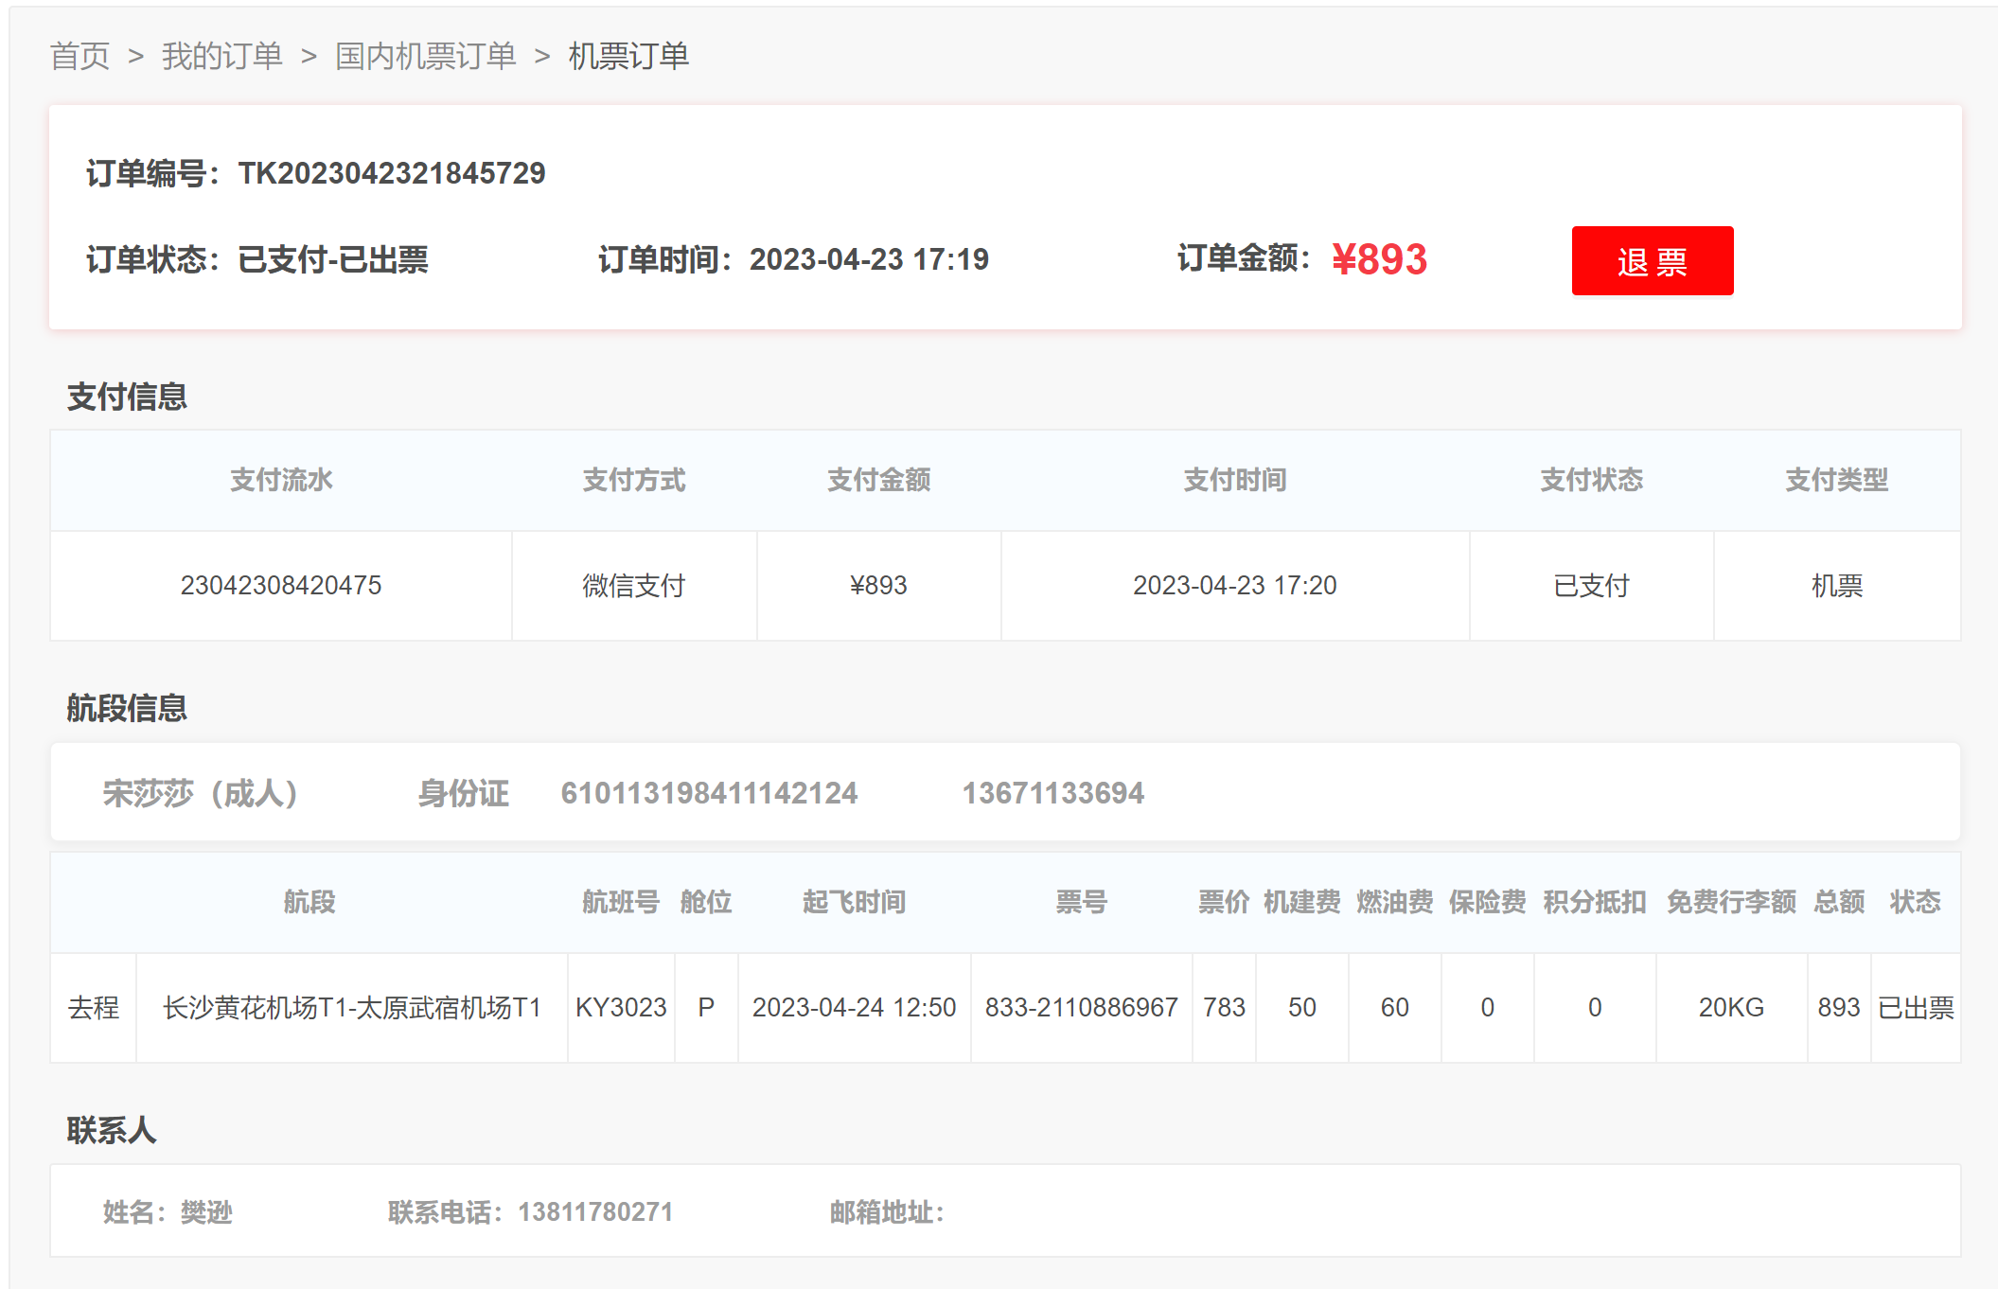
Task: Select order number TK2023042321845729
Action: tap(391, 173)
